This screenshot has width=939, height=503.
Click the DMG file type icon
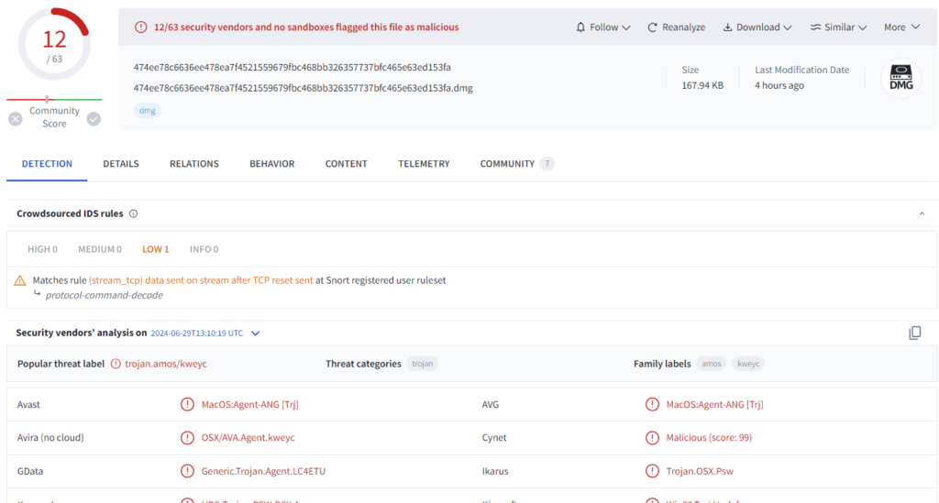tap(900, 78)
